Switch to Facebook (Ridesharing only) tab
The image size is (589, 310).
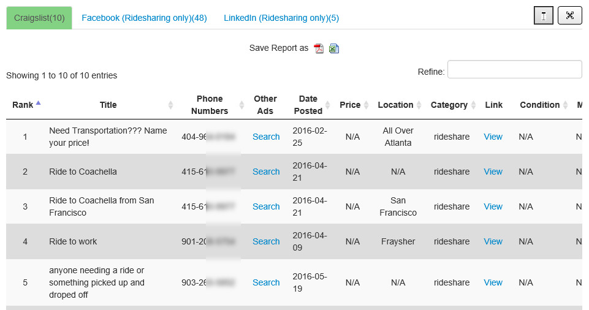tap(144, 18)
